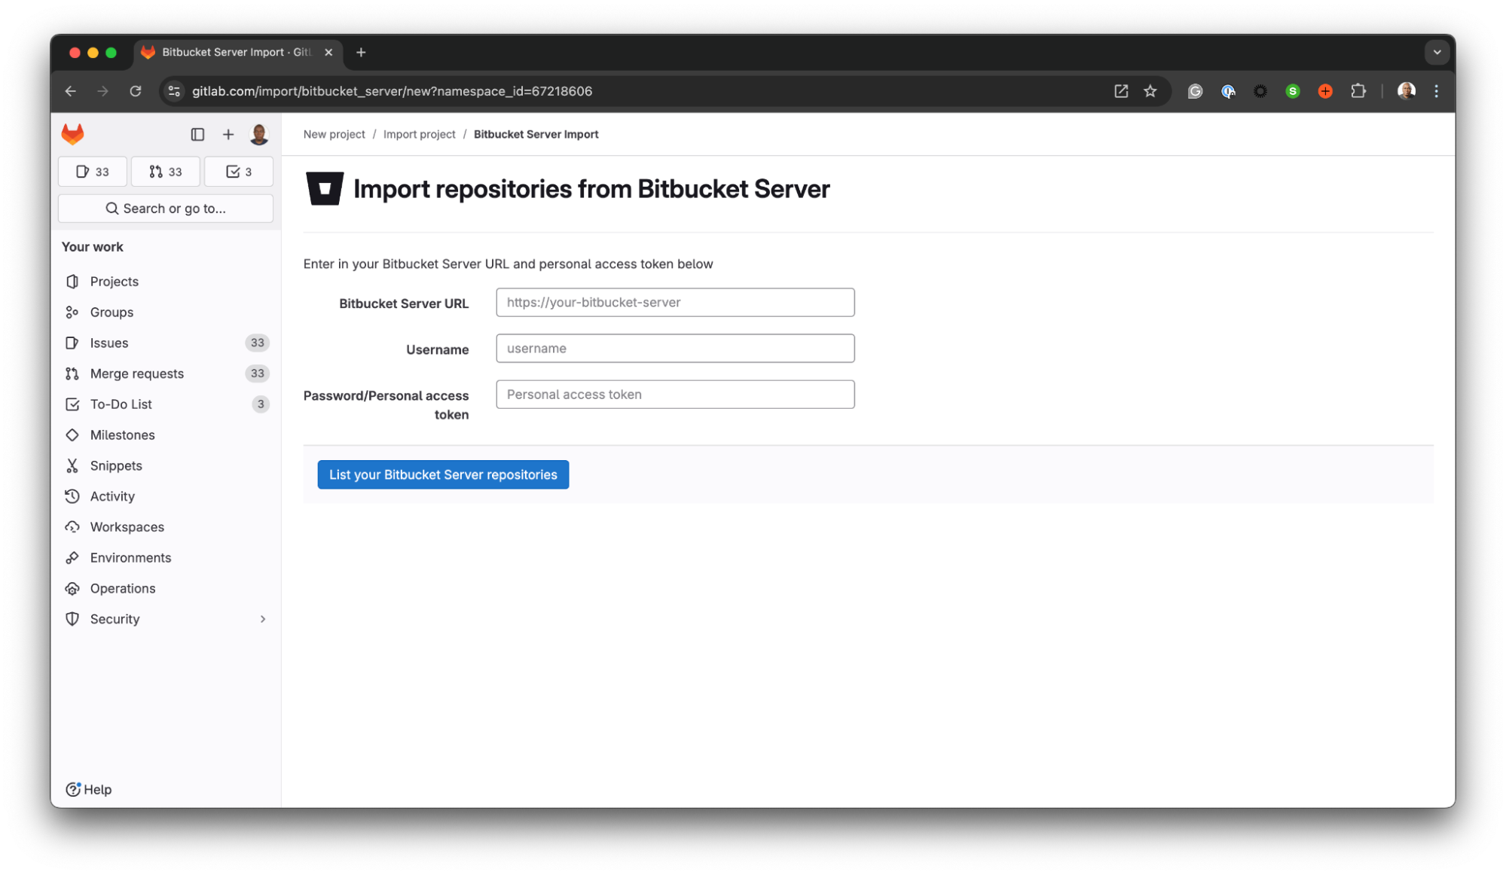Image resolution: width=1506 pixels, height=875 pixels.
Task: Click the Merge requests count badge 33
Action: pyautogui.click(x=258, y=374)
